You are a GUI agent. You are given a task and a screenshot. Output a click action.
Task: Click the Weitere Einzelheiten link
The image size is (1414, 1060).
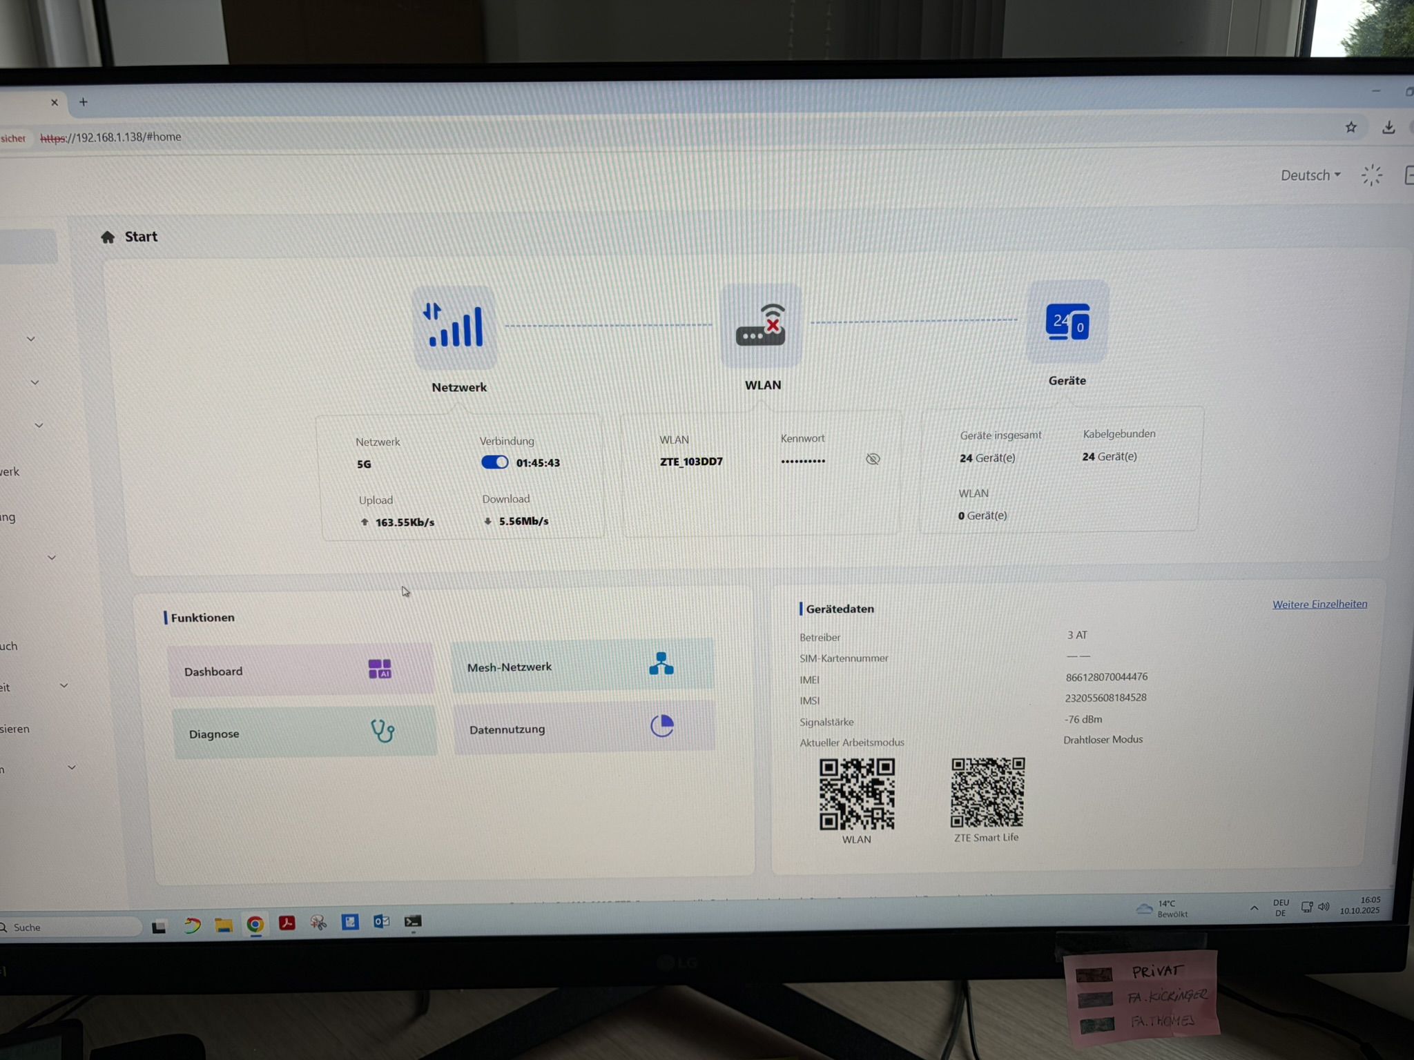tap(1319, 604)
